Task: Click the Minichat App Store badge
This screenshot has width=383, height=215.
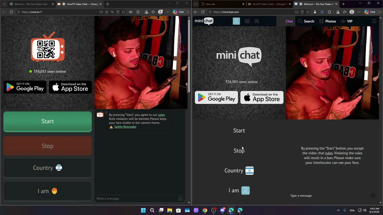Action: click(x=262, y=97)
